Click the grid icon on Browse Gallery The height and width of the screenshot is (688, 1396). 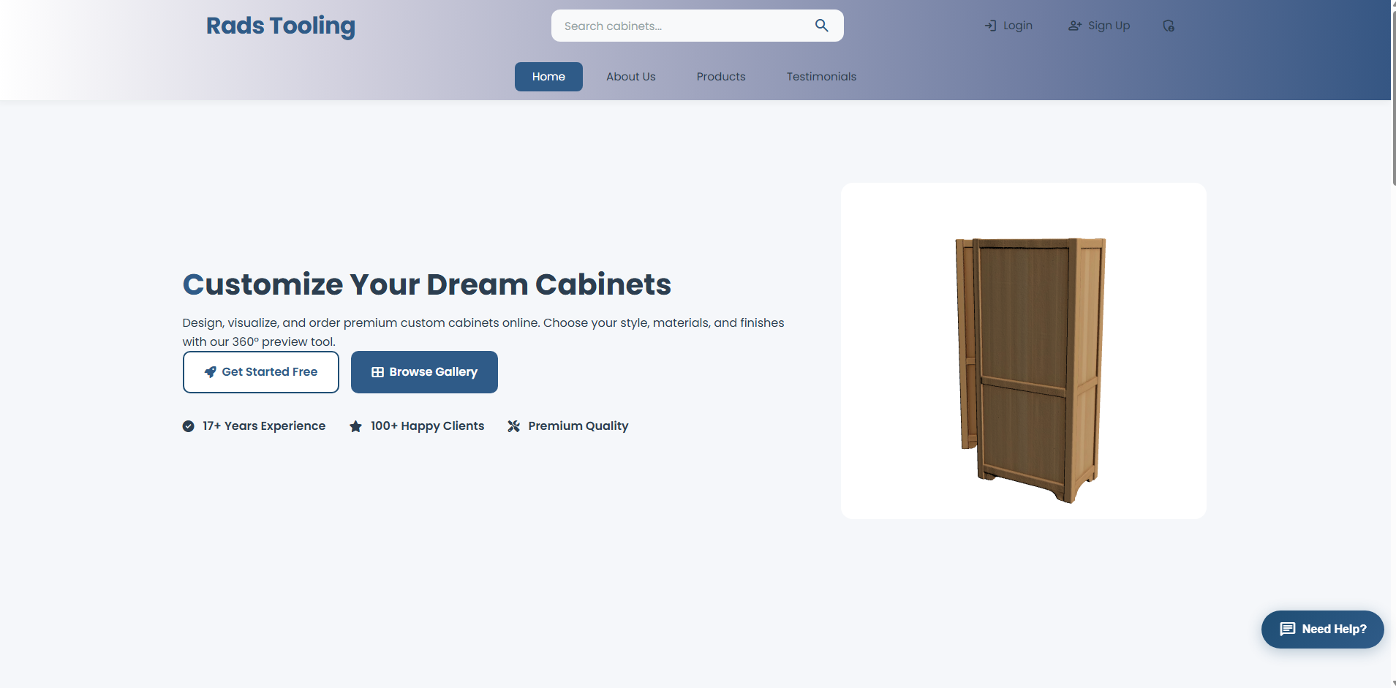377,372
